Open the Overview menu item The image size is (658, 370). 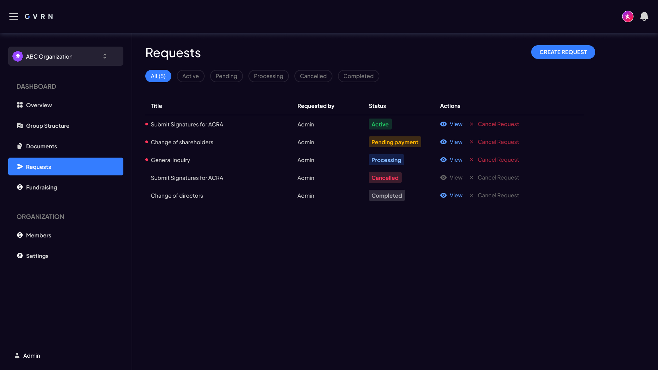point(66,105)
